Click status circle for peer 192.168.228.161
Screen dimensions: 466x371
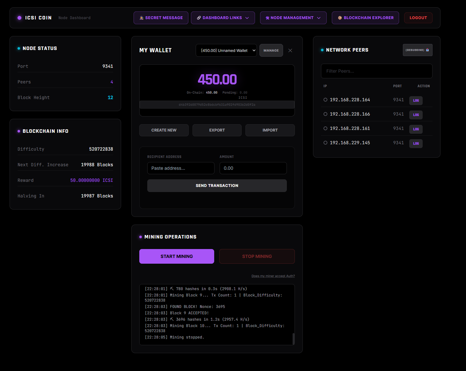[325, 128]
